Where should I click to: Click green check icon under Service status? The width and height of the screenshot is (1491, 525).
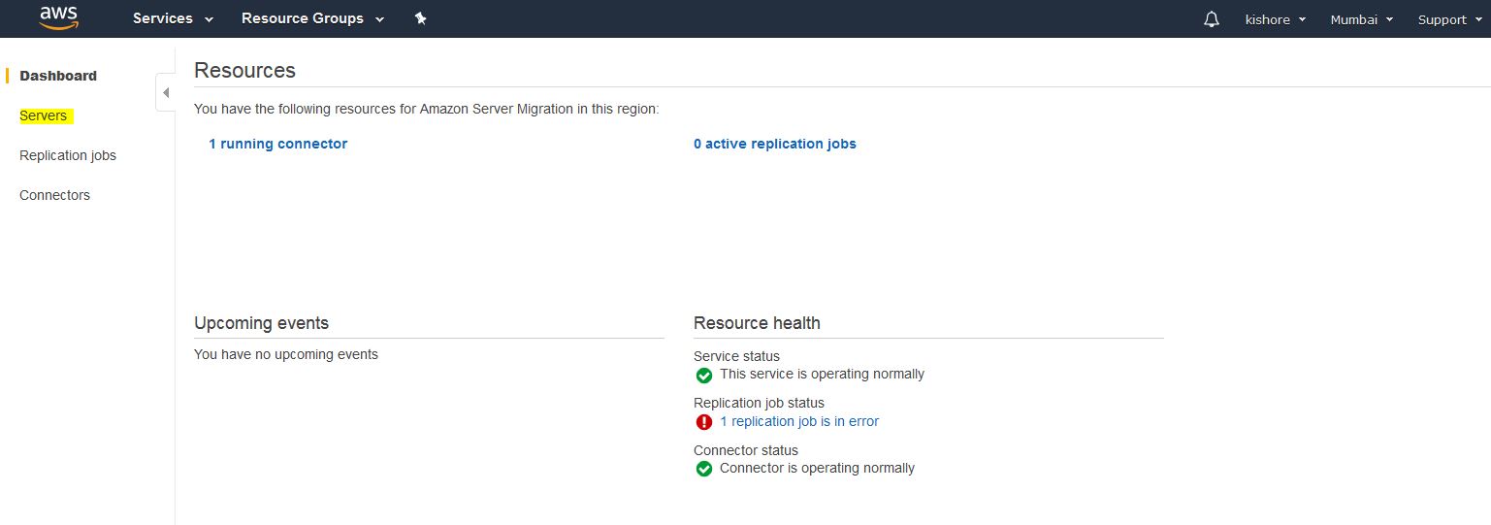click(704, 376)
